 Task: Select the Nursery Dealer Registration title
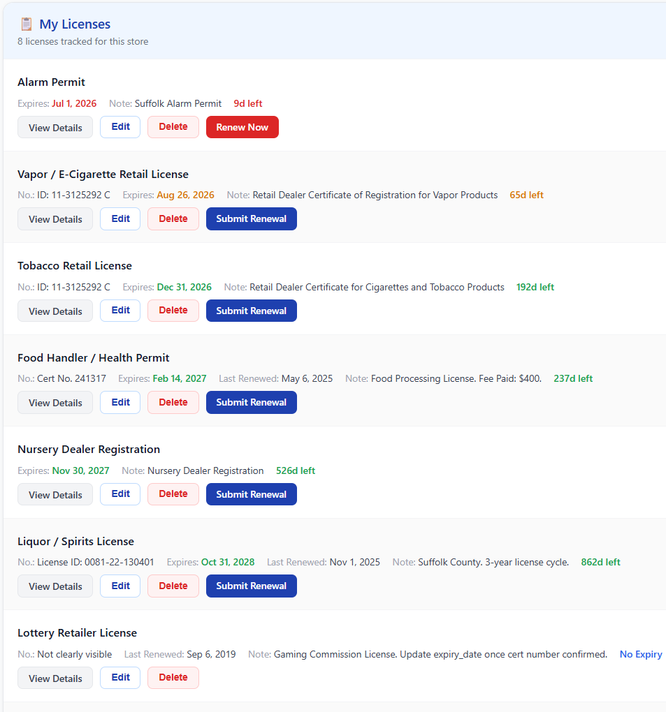89,450
